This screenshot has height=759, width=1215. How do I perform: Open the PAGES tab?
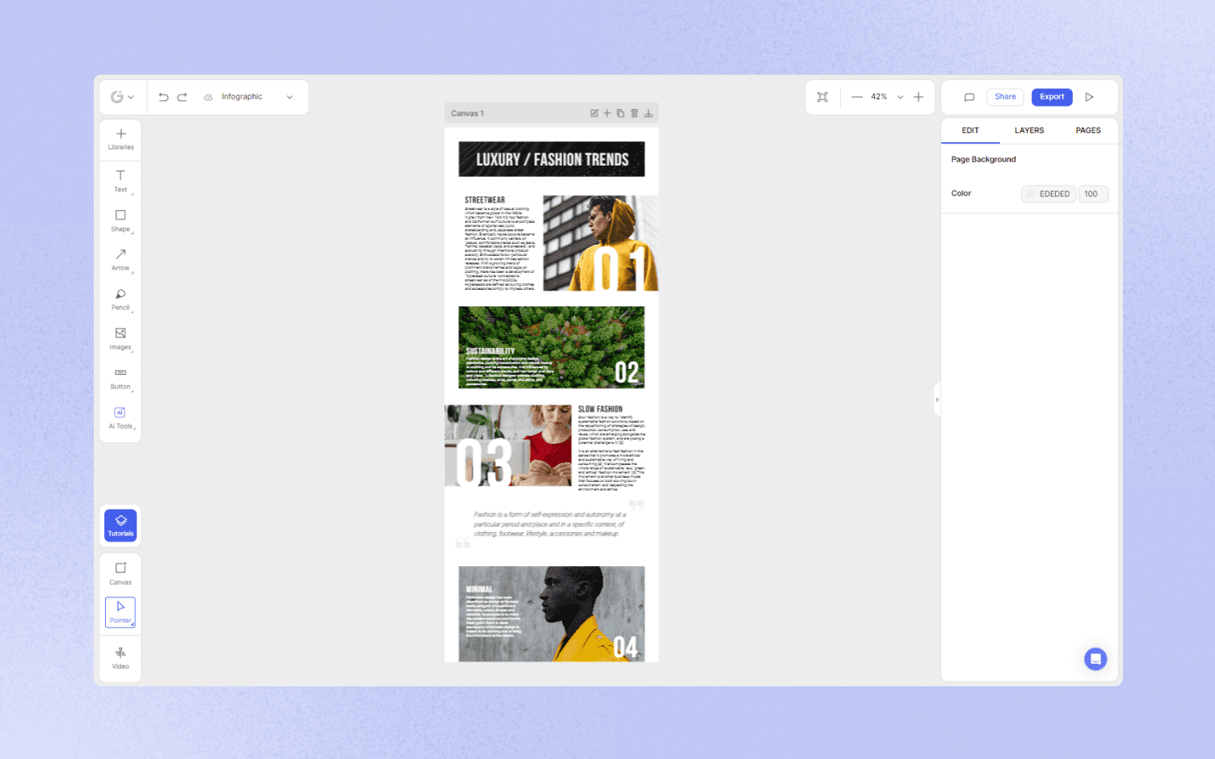pyautogui.click(x=1088, y=130)
